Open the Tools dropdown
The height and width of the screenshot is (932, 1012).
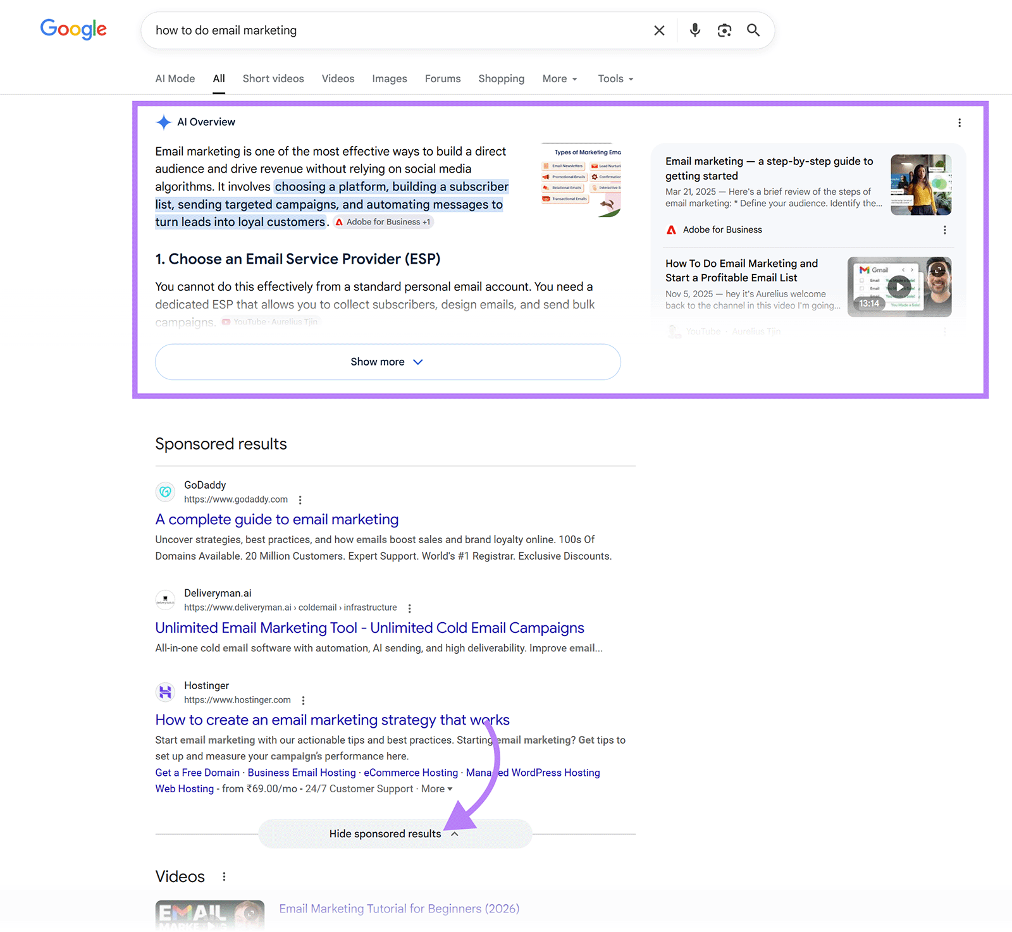pyautogui.click(x=615, y=78)
